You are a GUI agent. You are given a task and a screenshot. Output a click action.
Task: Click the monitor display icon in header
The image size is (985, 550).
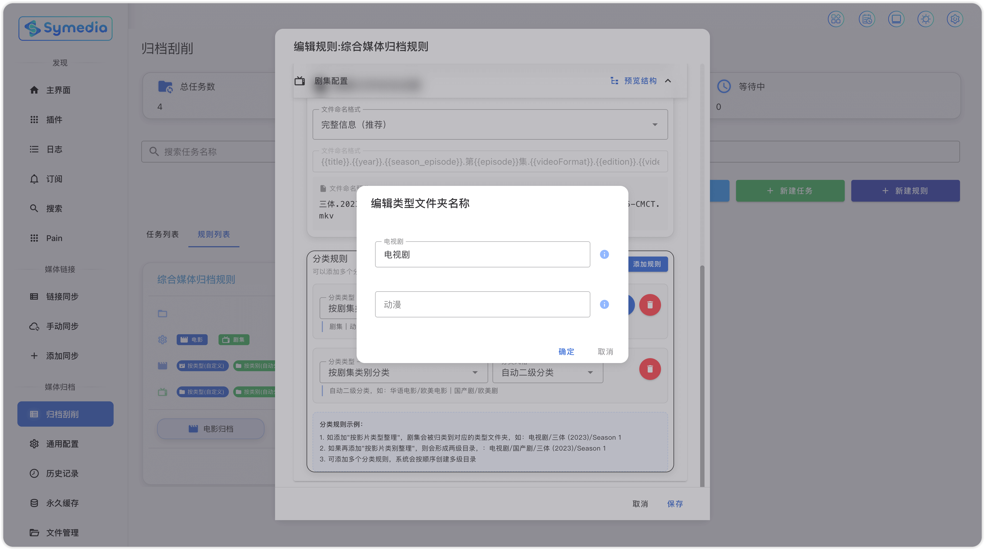tap(896, 19)
